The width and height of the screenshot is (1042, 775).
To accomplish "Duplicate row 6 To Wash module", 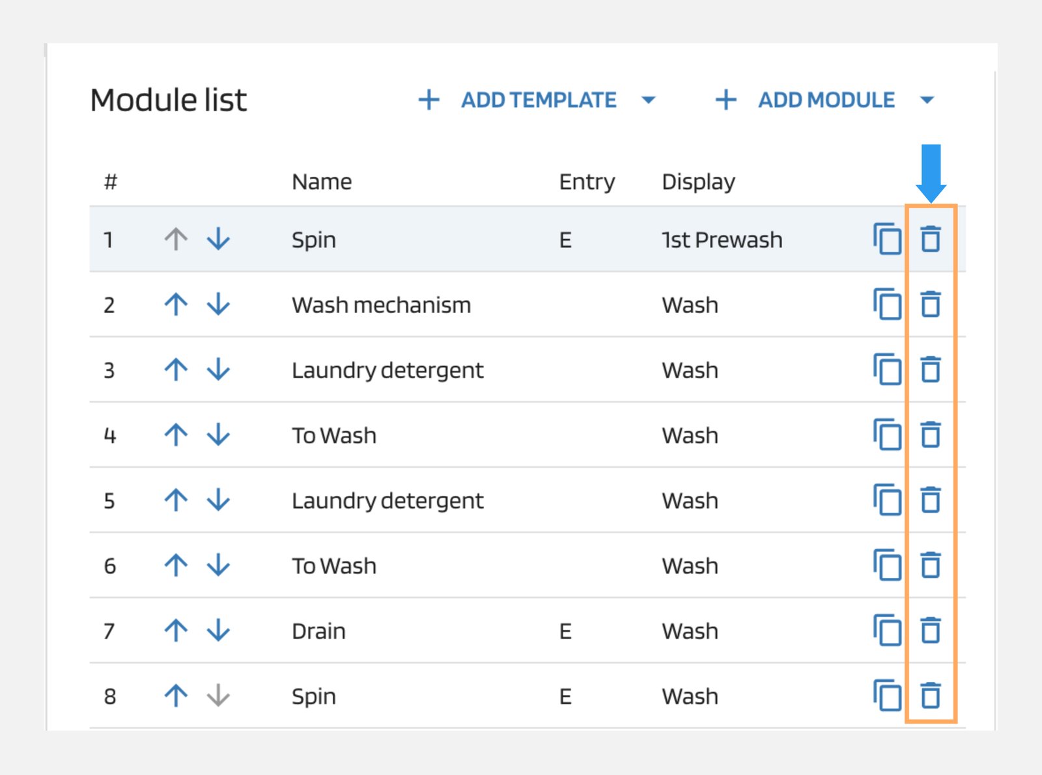I will tap(887, 565).
